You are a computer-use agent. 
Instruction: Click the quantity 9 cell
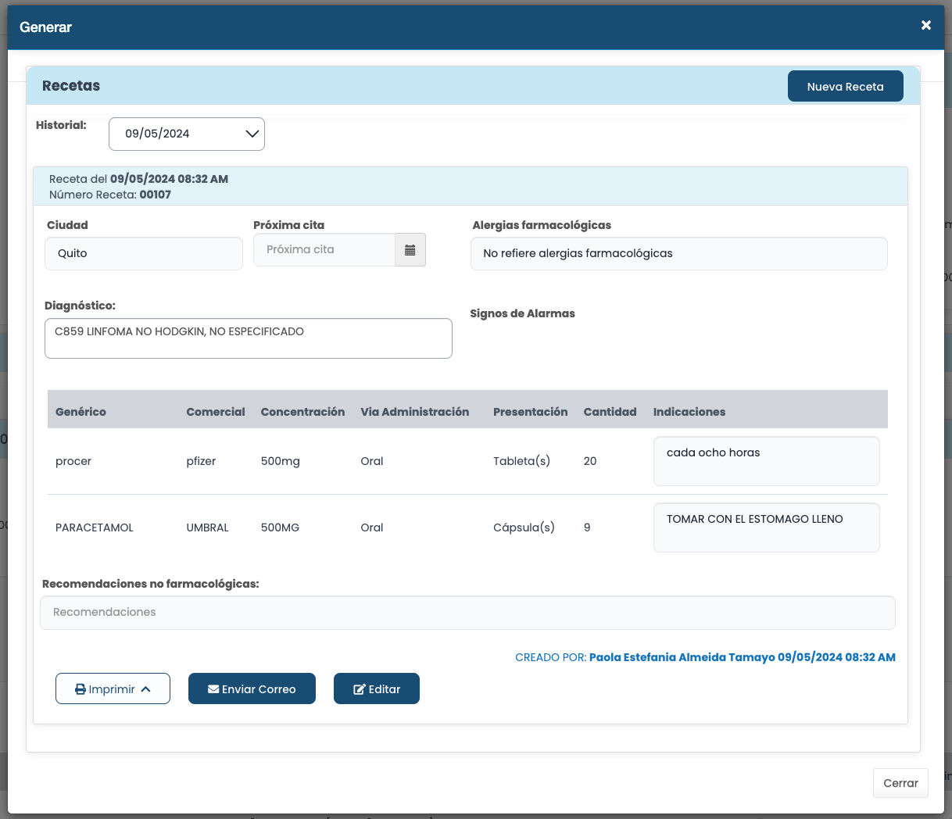(587, 528)
